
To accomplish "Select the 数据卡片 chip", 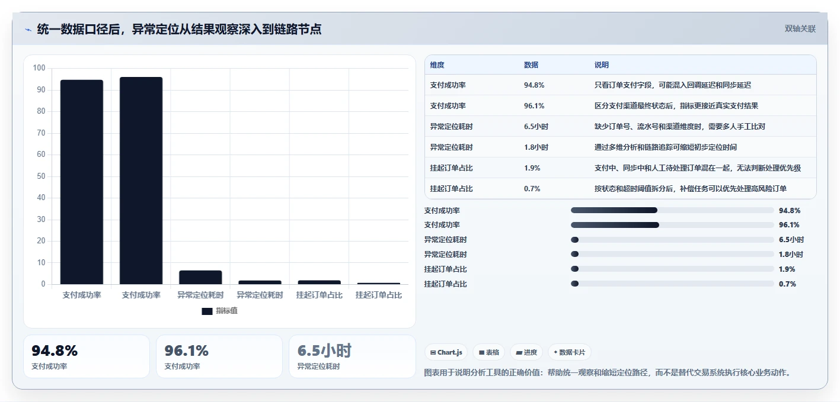I will click(569, 352).
